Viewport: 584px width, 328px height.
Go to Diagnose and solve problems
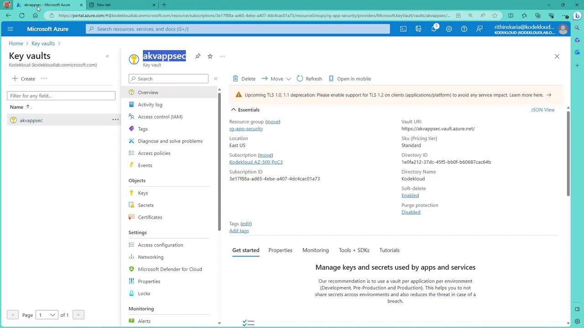point(169,141)
